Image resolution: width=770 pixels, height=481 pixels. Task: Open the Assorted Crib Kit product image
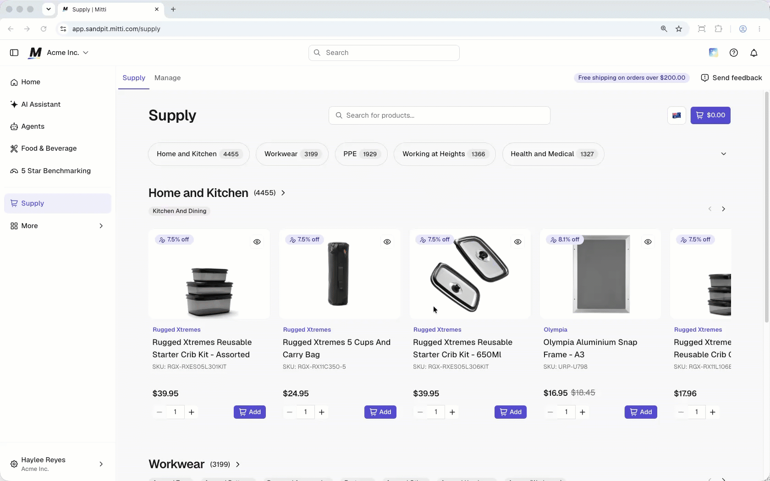pos(209,274)
